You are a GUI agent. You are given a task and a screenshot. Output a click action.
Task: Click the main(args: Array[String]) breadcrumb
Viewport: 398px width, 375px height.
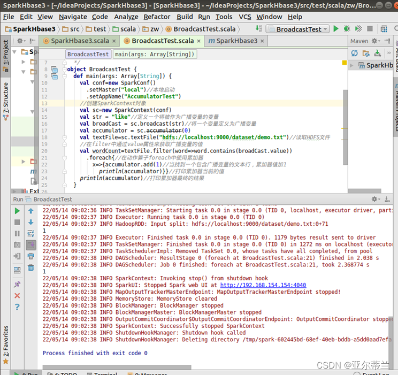155,54
